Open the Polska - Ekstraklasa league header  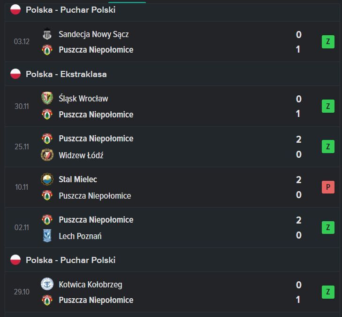tap(66, 74)
